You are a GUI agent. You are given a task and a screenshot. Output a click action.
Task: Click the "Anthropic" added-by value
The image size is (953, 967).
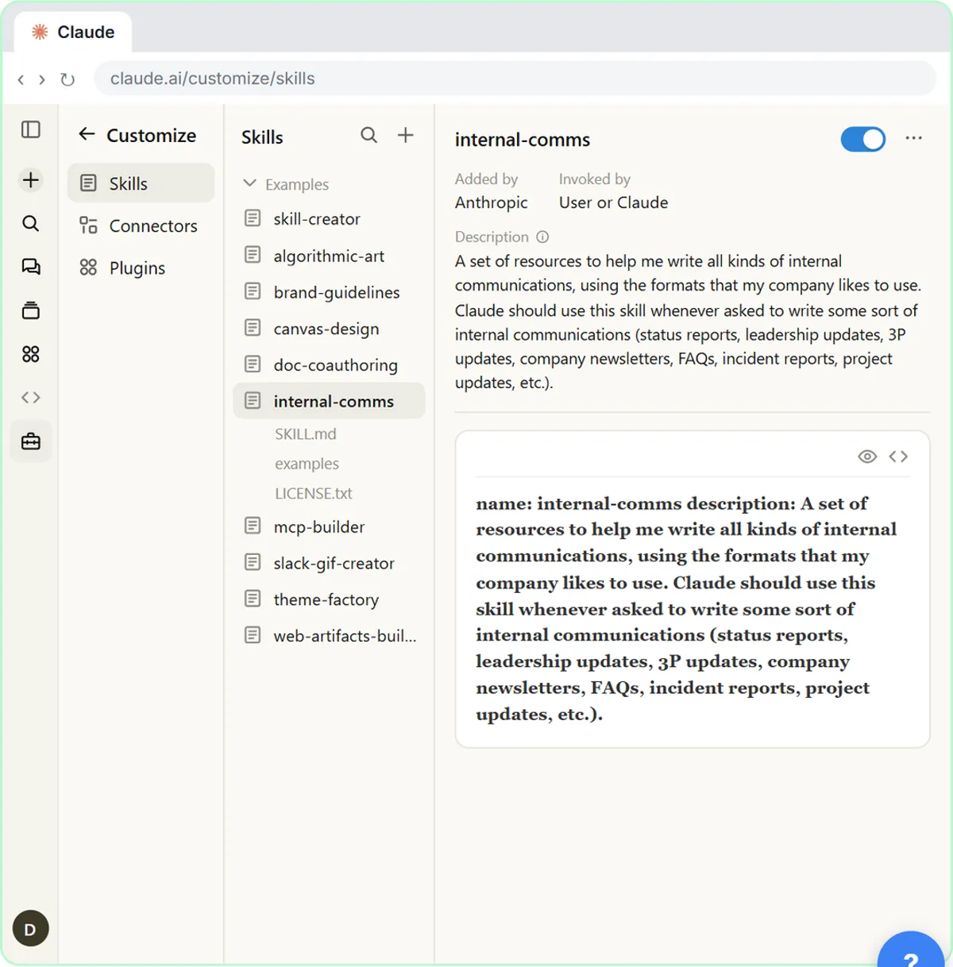point(492,202)
